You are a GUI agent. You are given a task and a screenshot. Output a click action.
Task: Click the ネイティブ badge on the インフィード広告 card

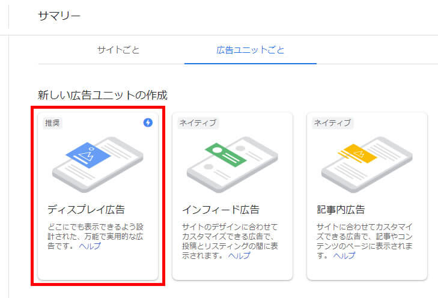coord(198,123)
